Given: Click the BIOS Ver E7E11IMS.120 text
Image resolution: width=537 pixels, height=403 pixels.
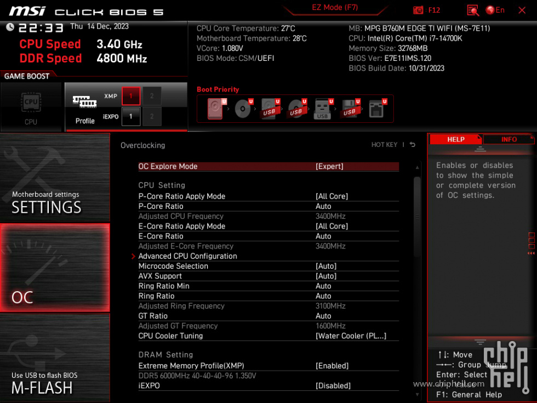Looking at the screenshot, I should coord(390,58).
